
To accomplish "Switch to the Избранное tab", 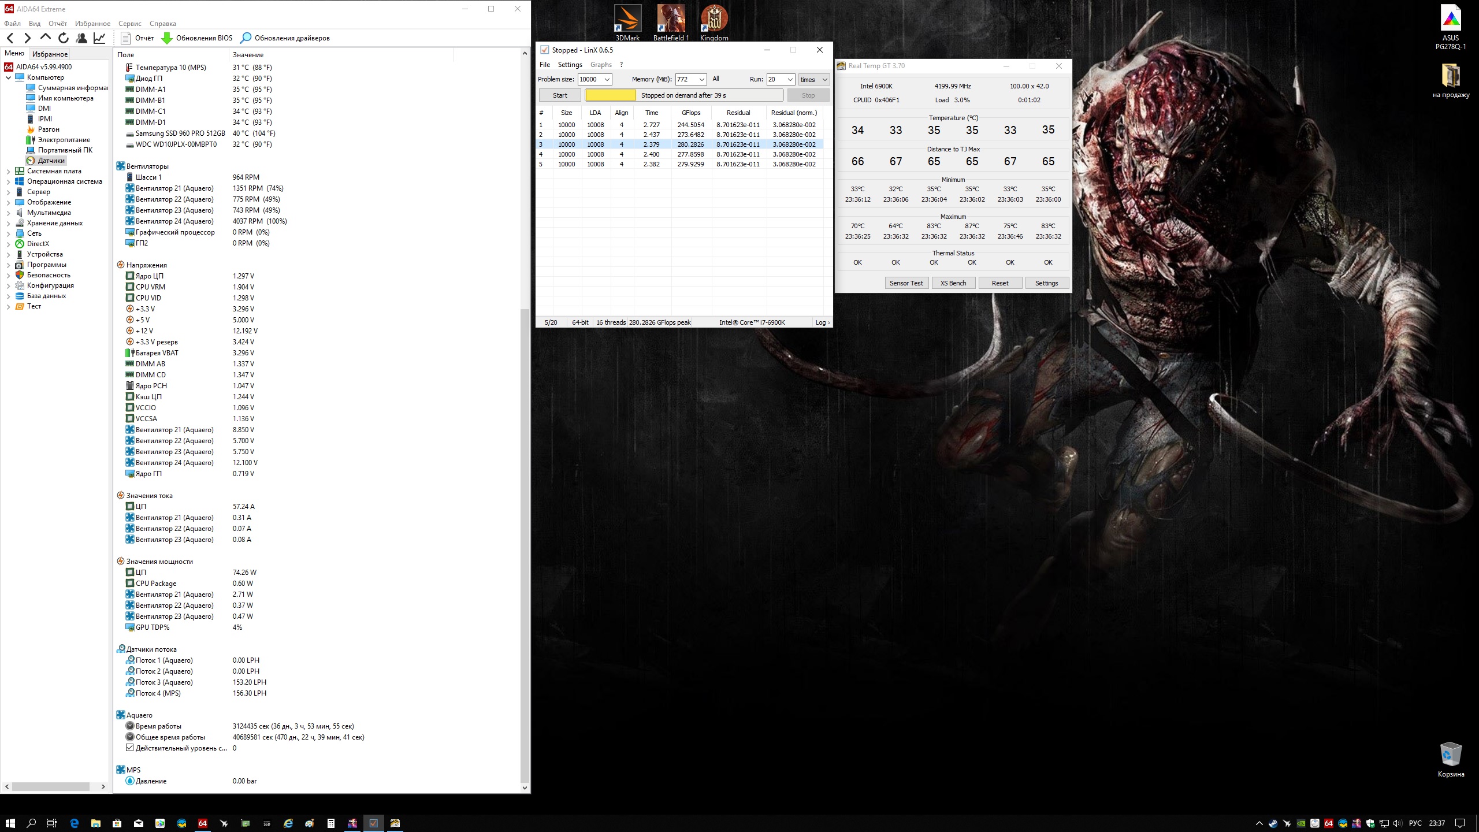I will [x=50, y=54].
